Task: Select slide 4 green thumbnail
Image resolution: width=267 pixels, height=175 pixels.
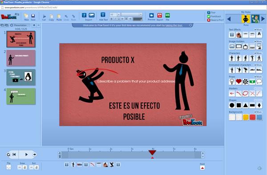Action: (21, 96)
